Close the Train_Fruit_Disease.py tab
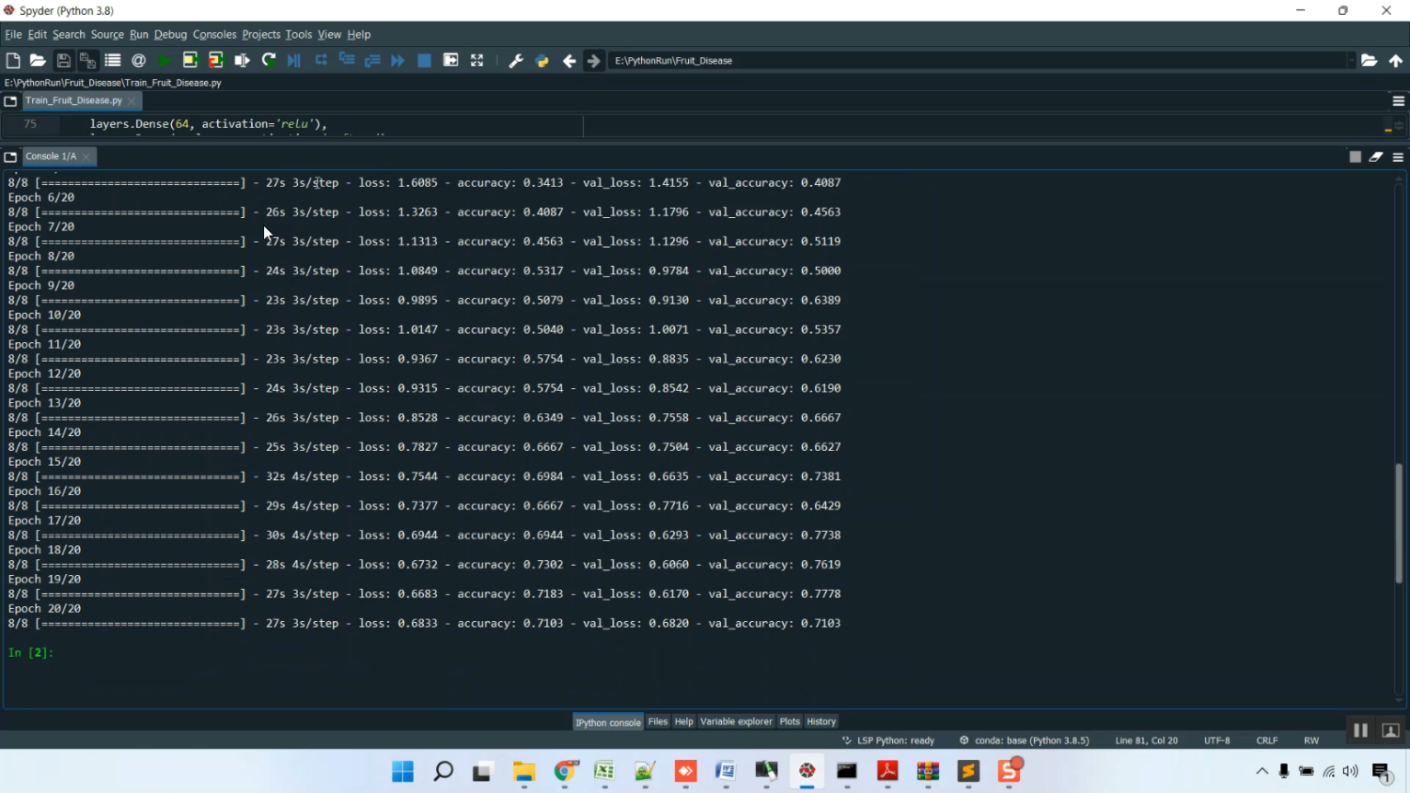 (132, 101)
